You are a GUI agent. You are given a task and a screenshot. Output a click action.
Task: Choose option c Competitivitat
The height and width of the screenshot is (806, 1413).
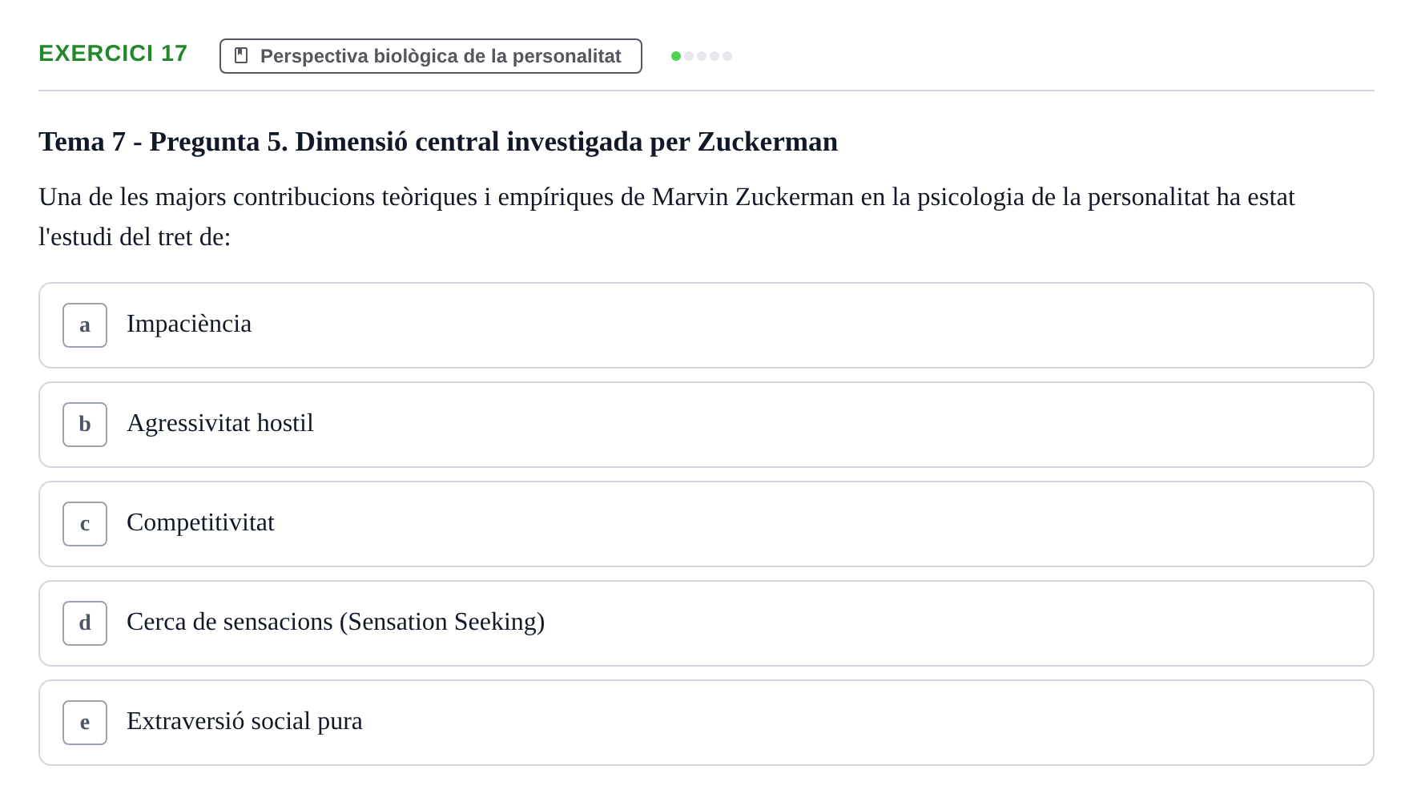tap(706, 524)
